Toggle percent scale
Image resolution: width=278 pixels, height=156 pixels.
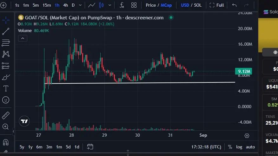point(230,147)
